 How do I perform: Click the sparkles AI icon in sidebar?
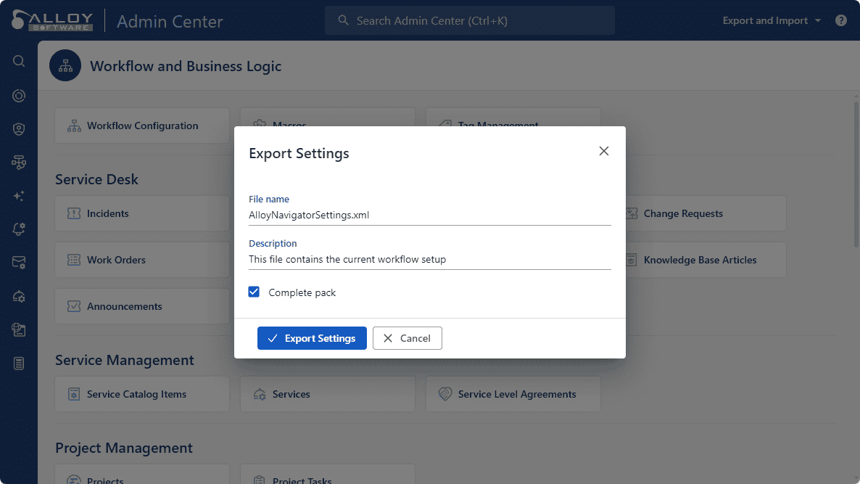tap(19, 196)
